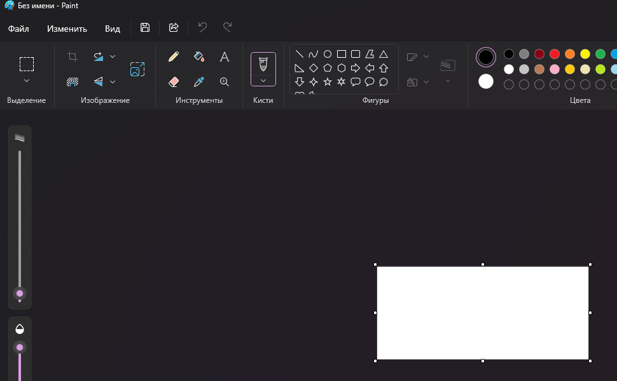Activate the Magnifier tool
This screenshot has height=381, width=617.
[x=225, y=82]
